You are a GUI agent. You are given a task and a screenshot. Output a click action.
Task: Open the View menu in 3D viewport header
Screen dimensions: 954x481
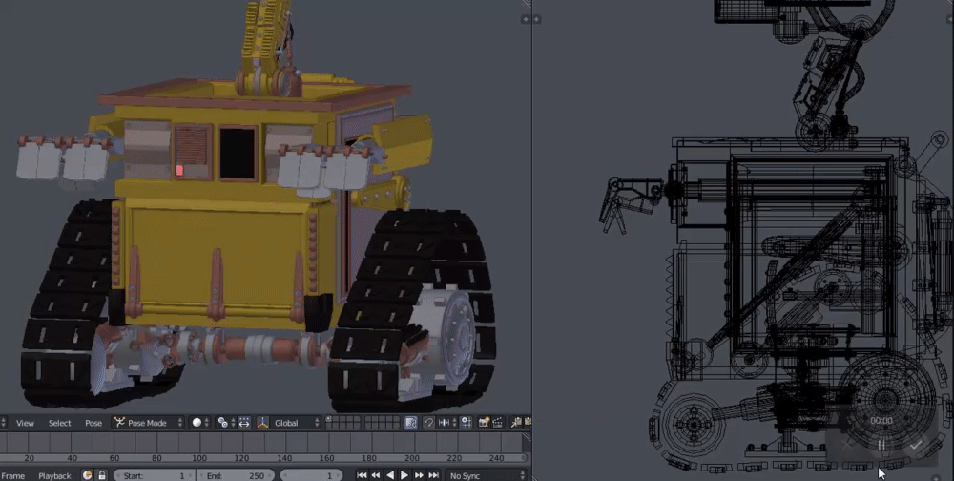25,423
